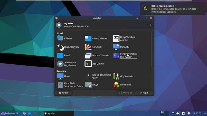This screenshot has height=116, width=207.
Task: Click the workspace switcher in panel
Action: click(165, 113)
